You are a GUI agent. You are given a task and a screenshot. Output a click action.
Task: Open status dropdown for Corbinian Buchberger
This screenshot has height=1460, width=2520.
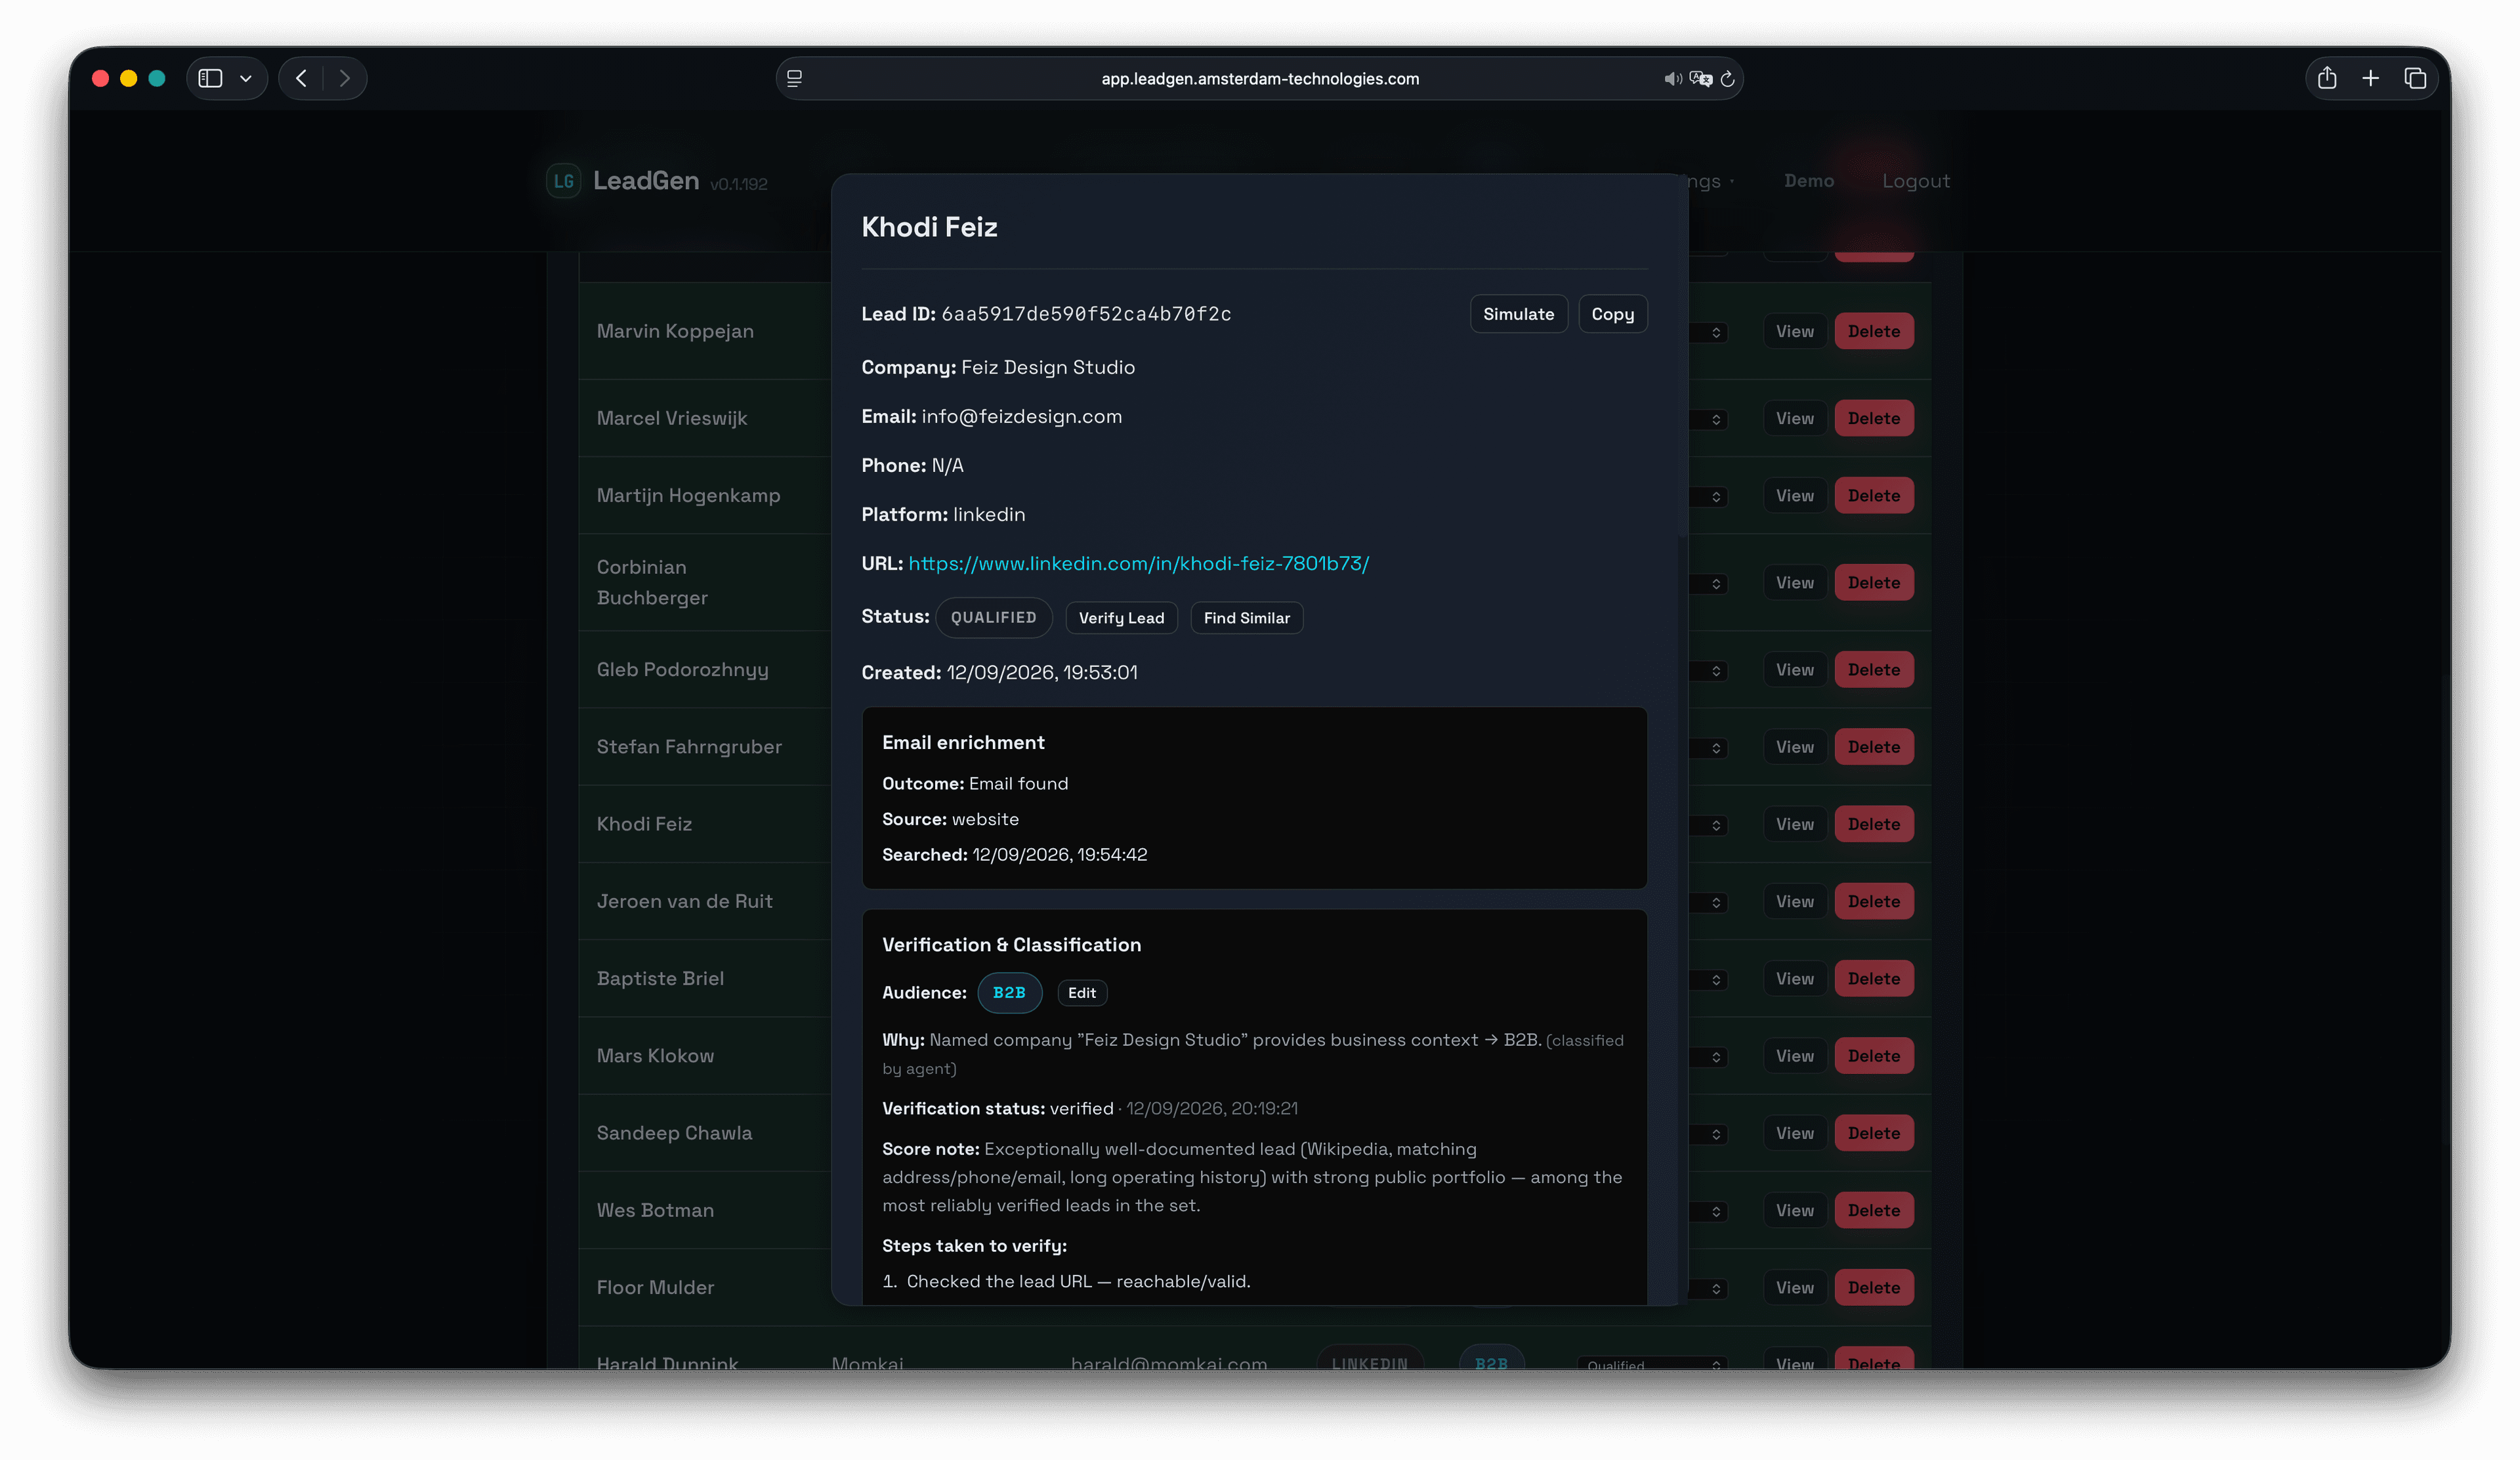[1710, 583]
